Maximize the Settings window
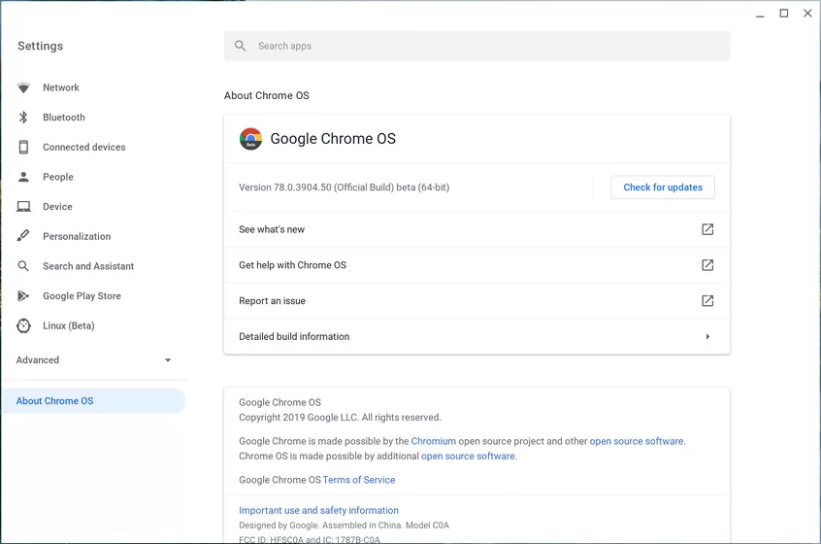This screenshot has width=821, height=544. 784,13
